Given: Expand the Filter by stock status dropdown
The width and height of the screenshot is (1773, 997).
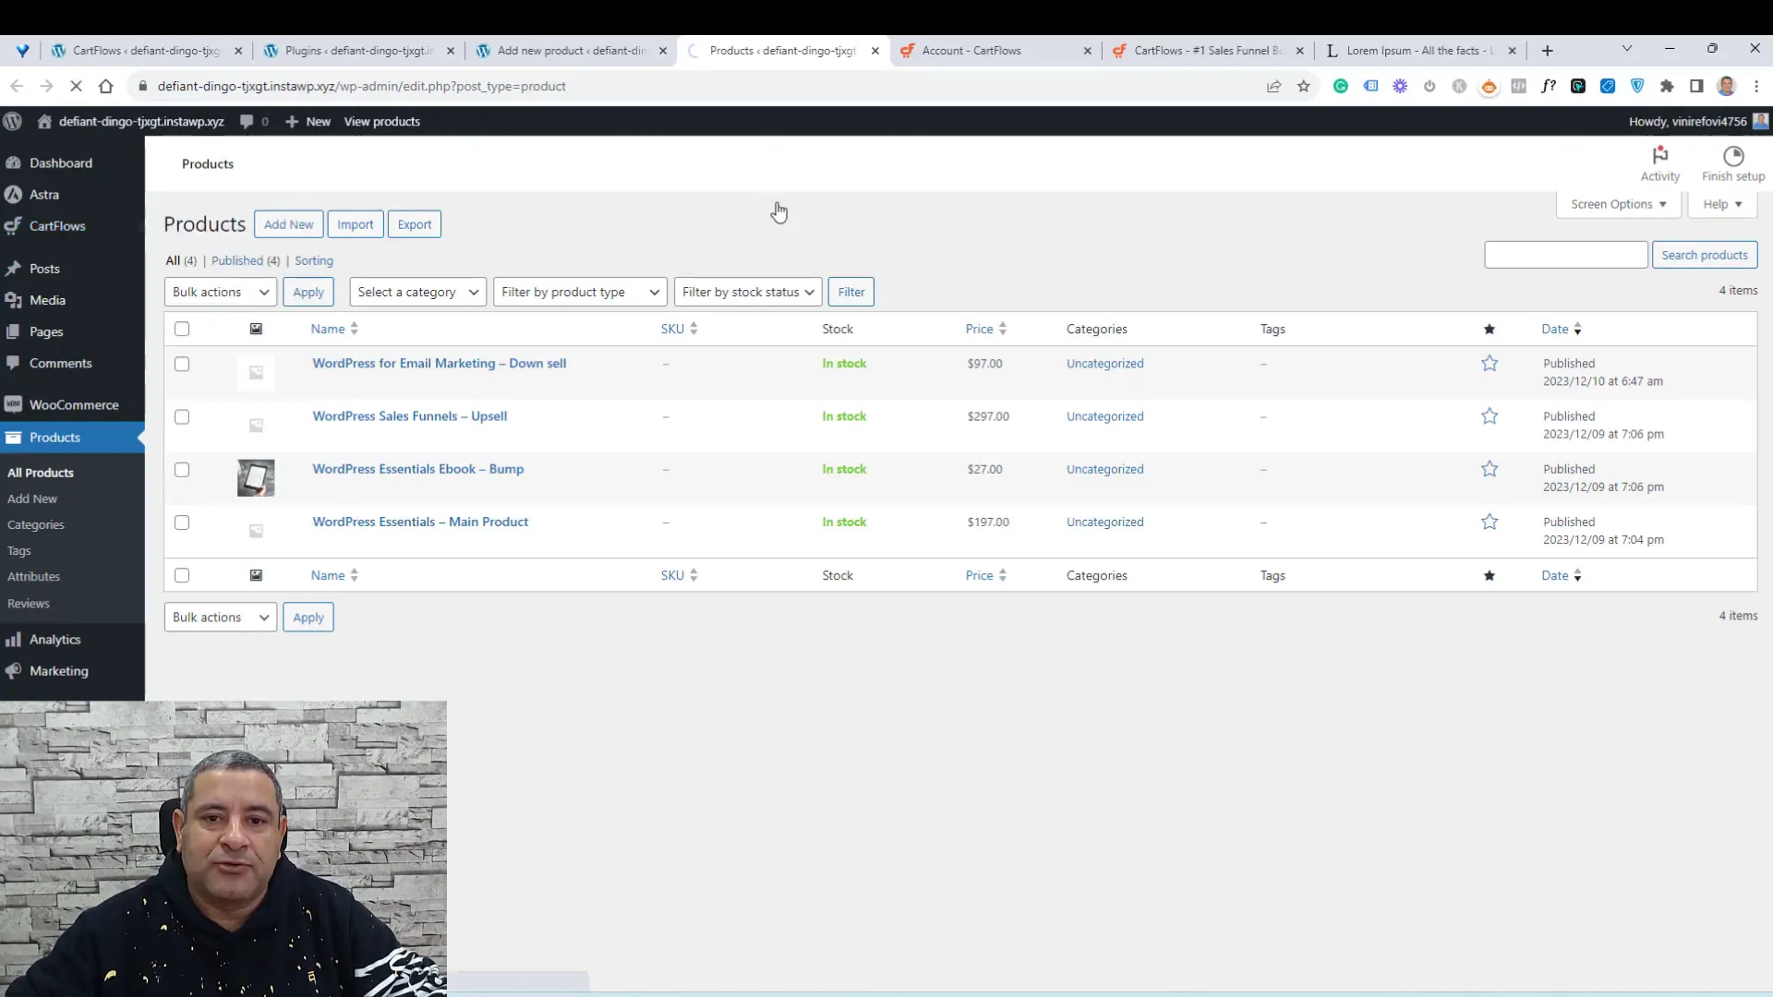Looking at the screenshot, I should tap(745, 291).
